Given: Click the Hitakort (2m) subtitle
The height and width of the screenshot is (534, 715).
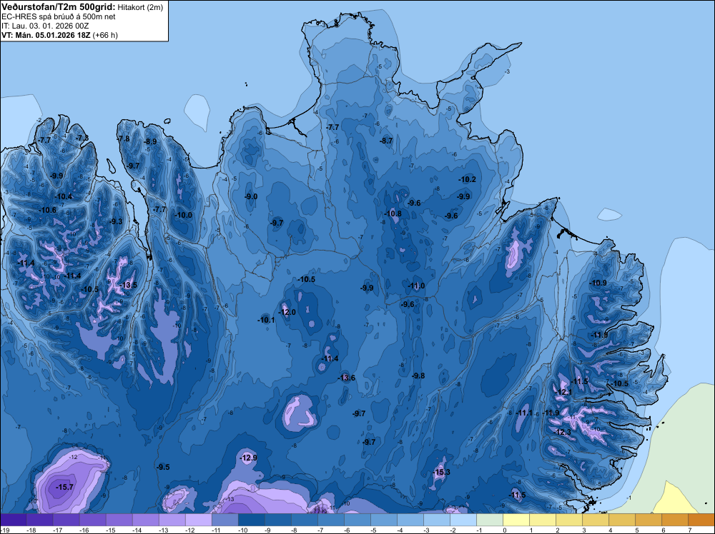Looking at the screenshot, I should [140, 7].
